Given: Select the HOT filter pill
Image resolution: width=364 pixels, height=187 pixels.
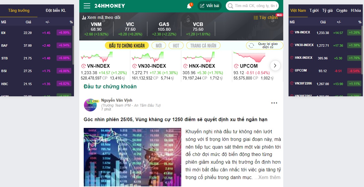Looking at the screenshot, I should [x=176, y=45].
